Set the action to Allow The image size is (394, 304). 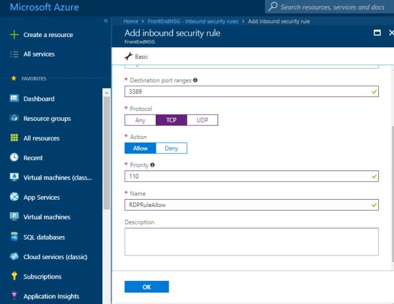(x=140, y=148)
